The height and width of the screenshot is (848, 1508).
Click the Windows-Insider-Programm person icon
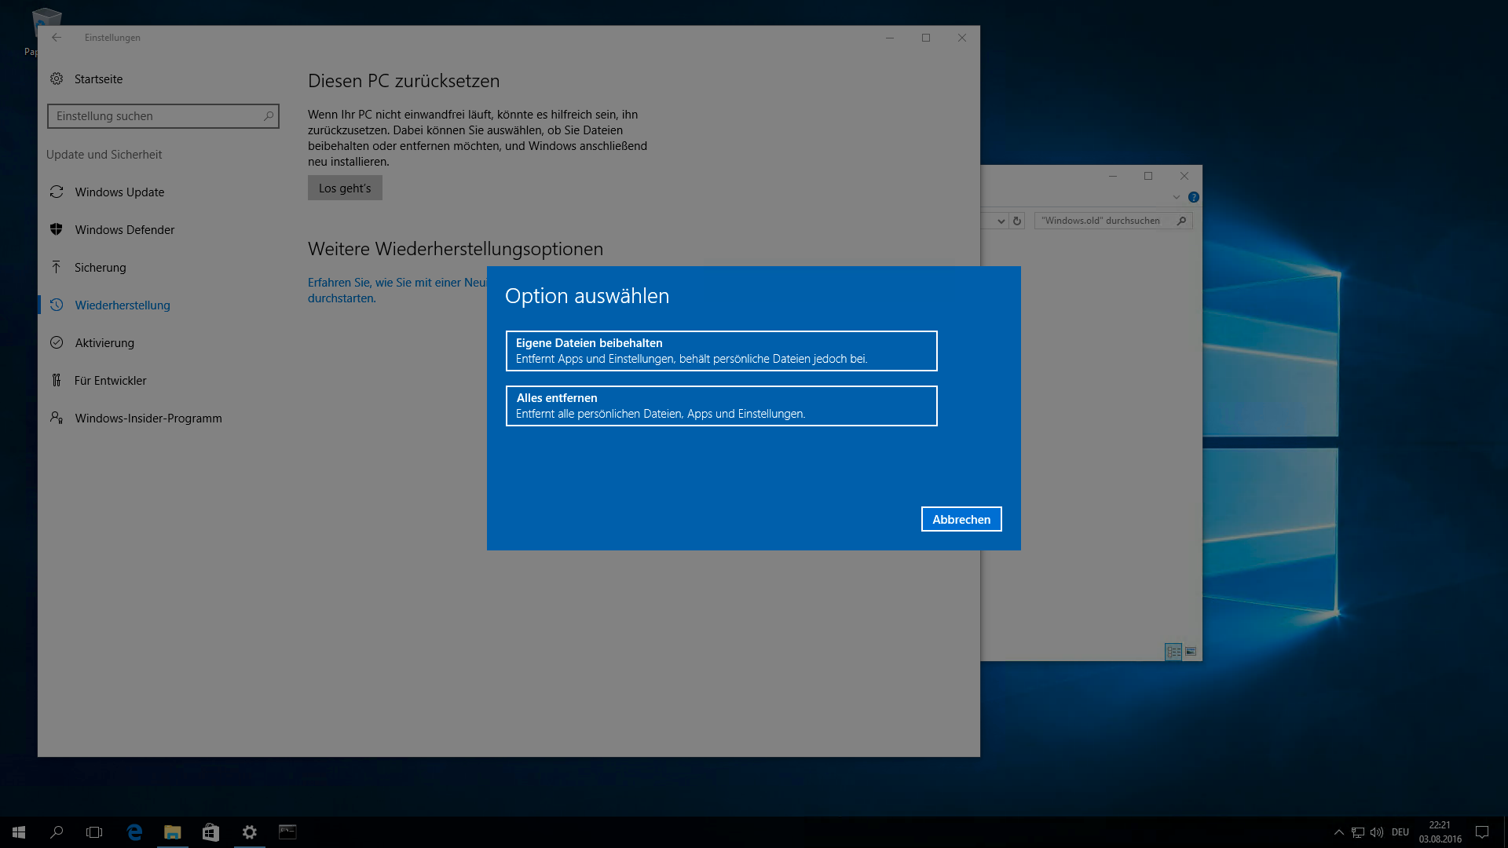coord(57,418)
